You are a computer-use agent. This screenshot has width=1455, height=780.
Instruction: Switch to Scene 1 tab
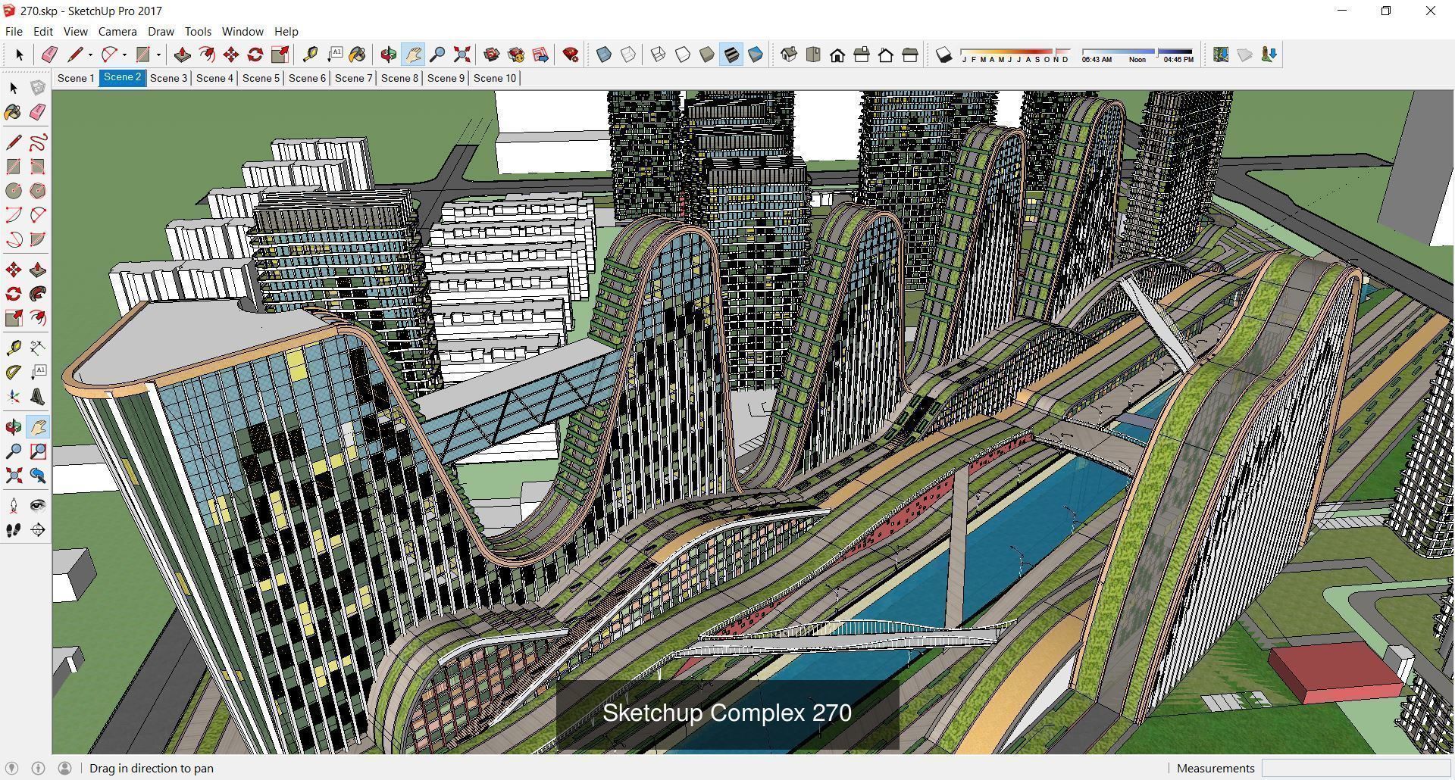(x=76, y=78)
